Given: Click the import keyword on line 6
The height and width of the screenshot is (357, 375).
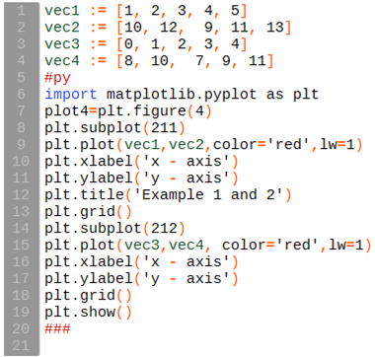Looking at the screenshot, I should coord(71,95).
